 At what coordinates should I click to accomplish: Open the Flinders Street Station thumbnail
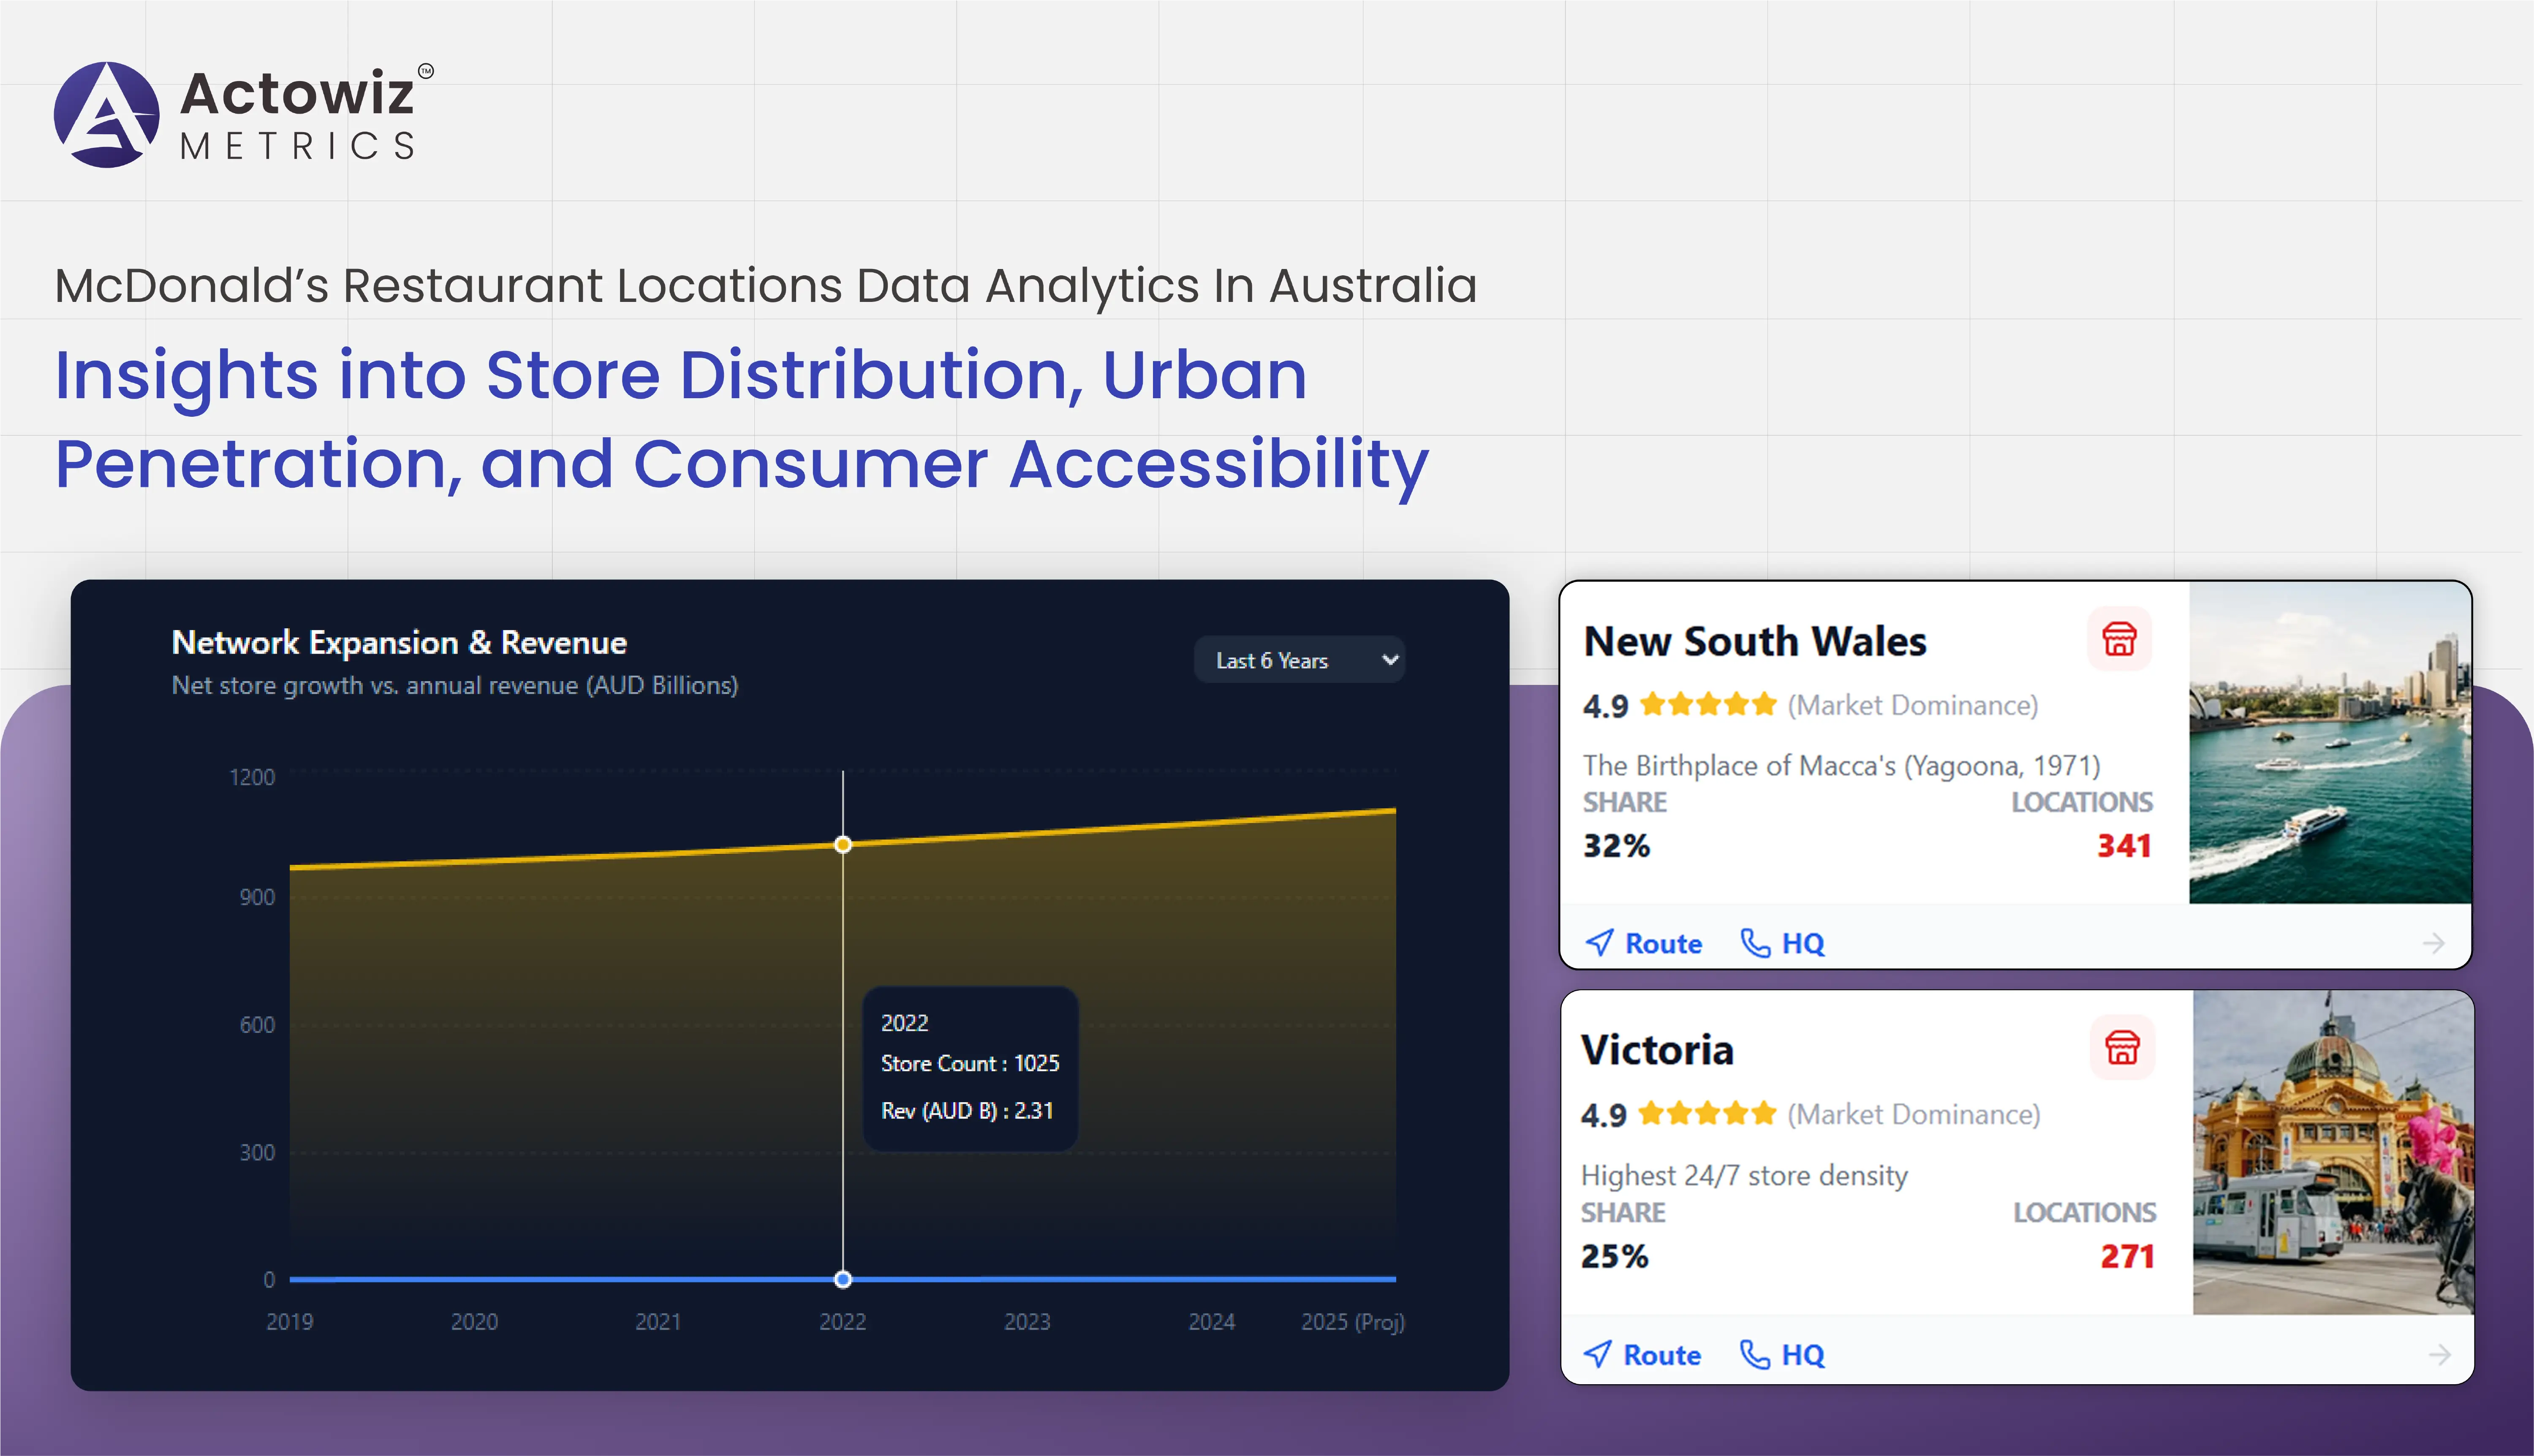click(2332, 1152)
